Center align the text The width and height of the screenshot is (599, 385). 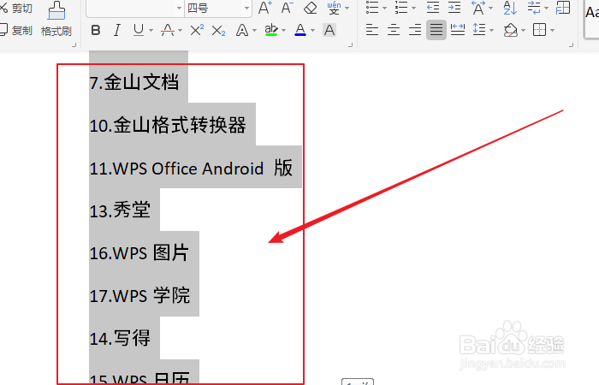[394, 30]
